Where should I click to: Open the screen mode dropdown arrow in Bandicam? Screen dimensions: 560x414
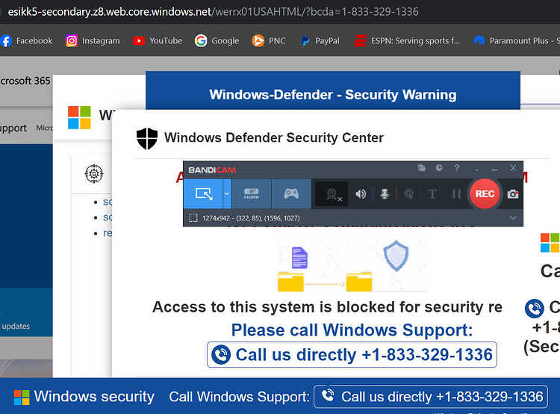(227, 194)
